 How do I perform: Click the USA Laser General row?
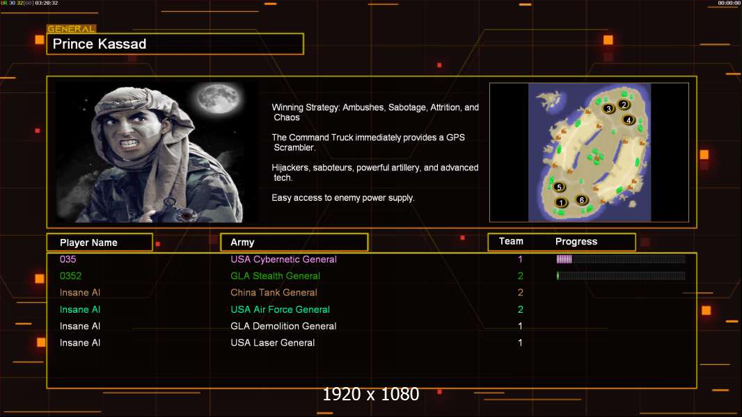pos(372,343)
